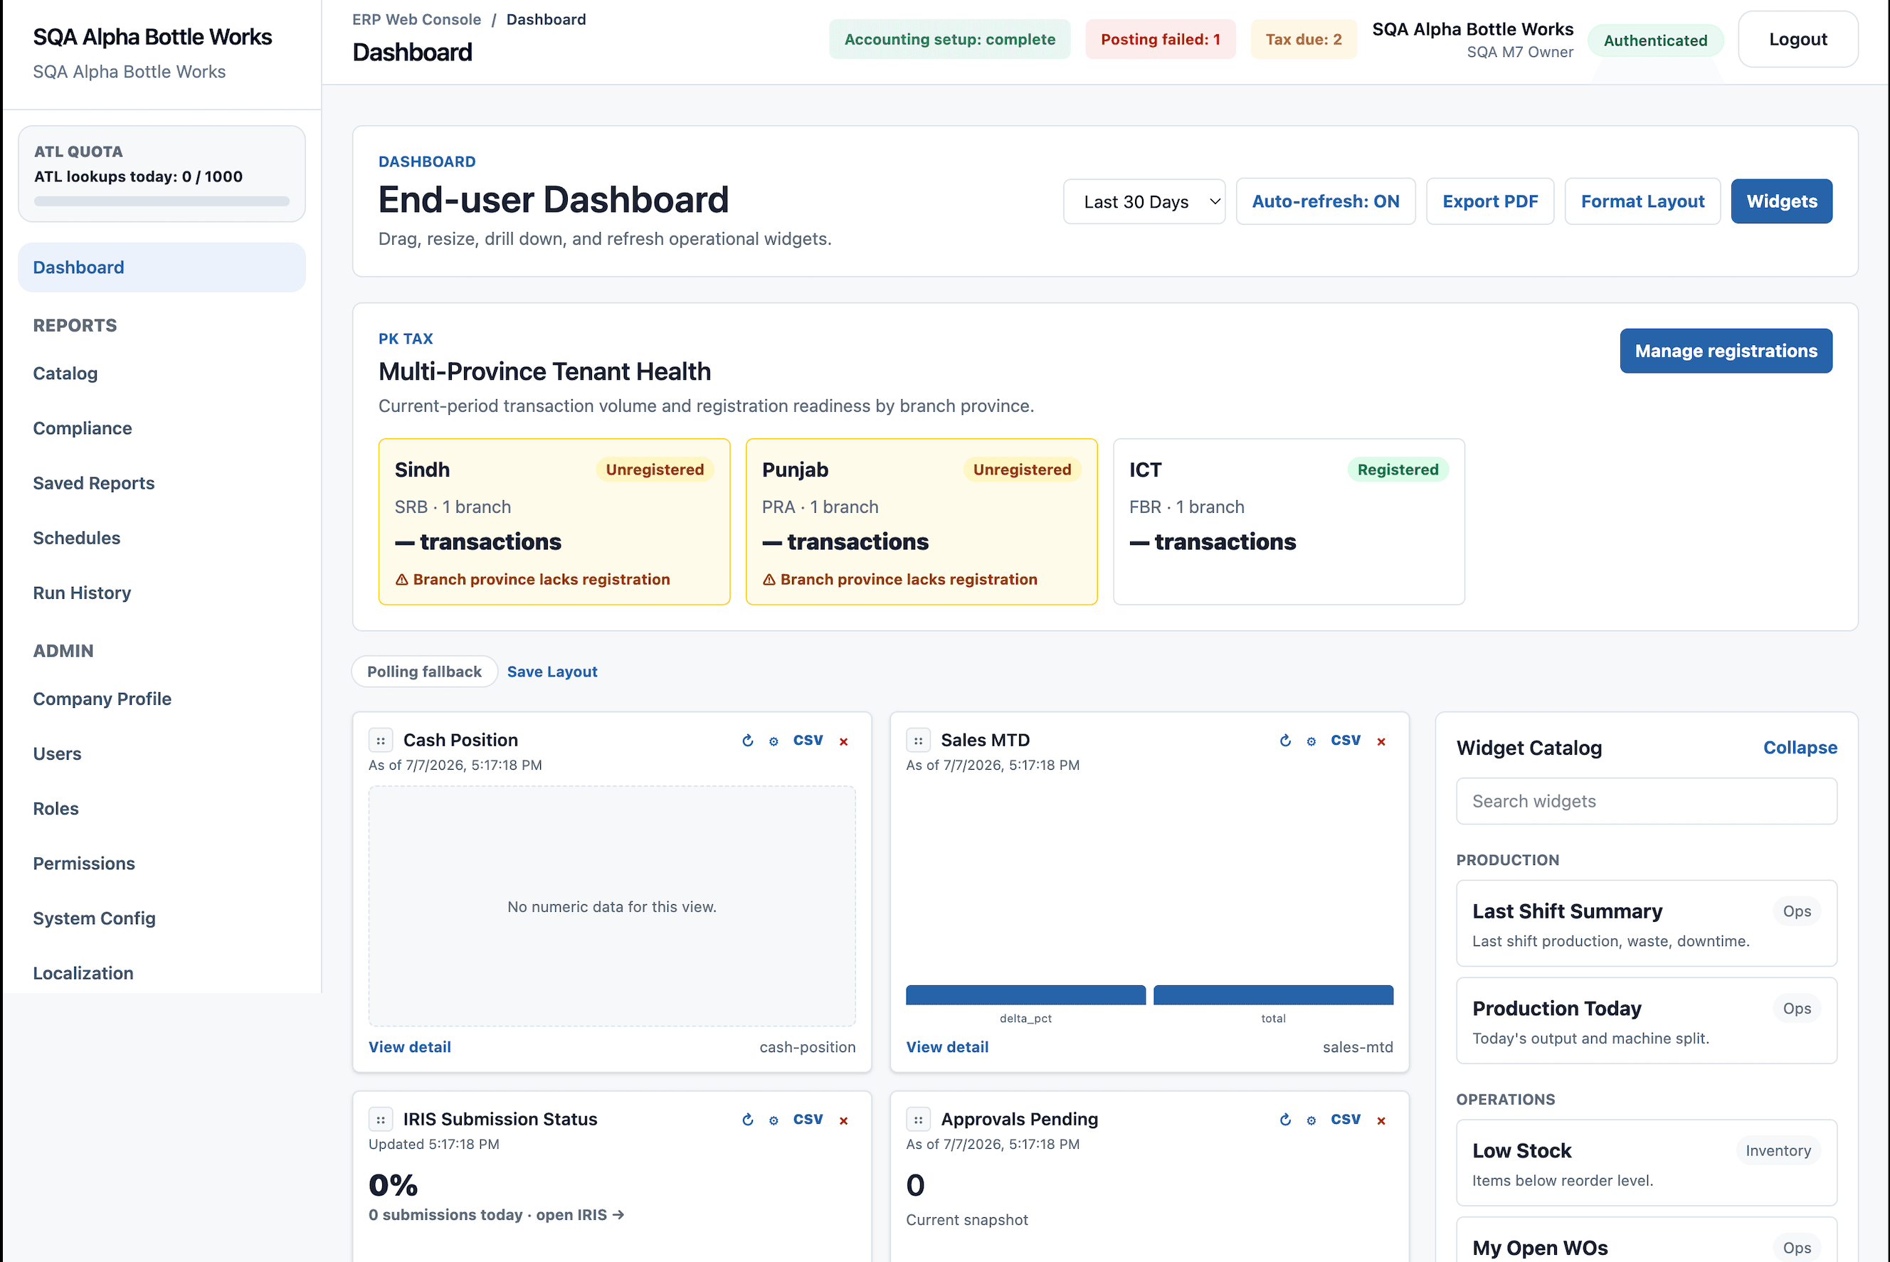The image size is (1890, 1262).
Task: Remove the IRIS Submission Status widget
Action: click(x=843, y=1120)
